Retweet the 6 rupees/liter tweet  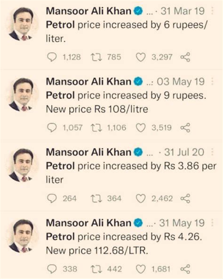pos(96,57)
